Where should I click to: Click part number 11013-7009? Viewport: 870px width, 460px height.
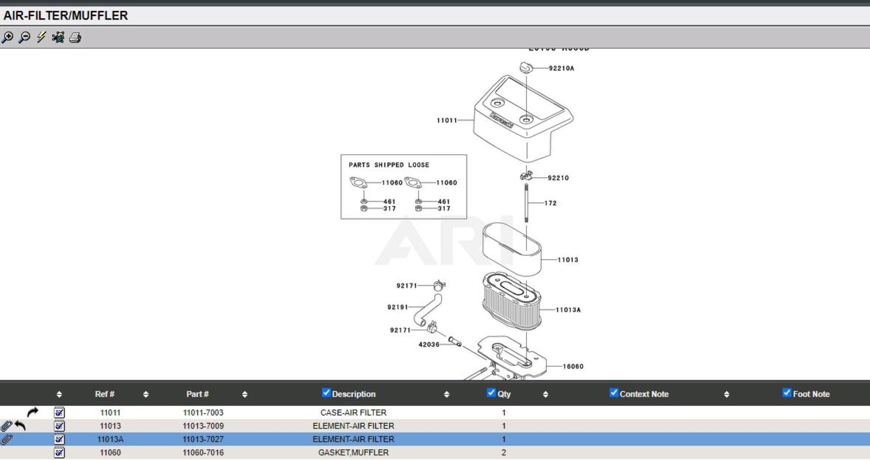point(203,426)
